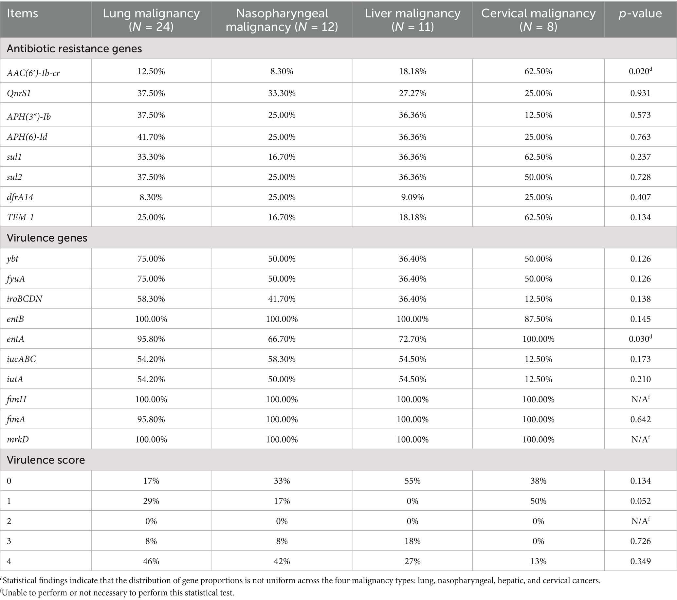The image size is (677, 600).
Task: Click the mrkD gene label
Action: tap(18, 440)
